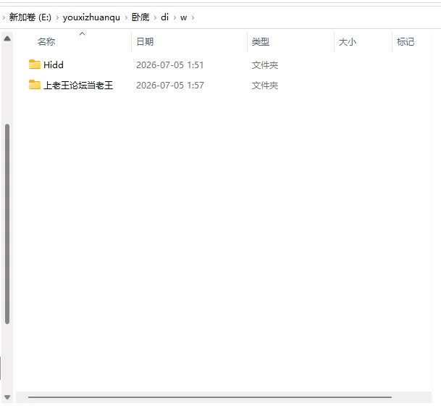Navigate to youxizhuanqu in breadcrumb
Viewport: 441px width, 406px height.
point(91,17)
